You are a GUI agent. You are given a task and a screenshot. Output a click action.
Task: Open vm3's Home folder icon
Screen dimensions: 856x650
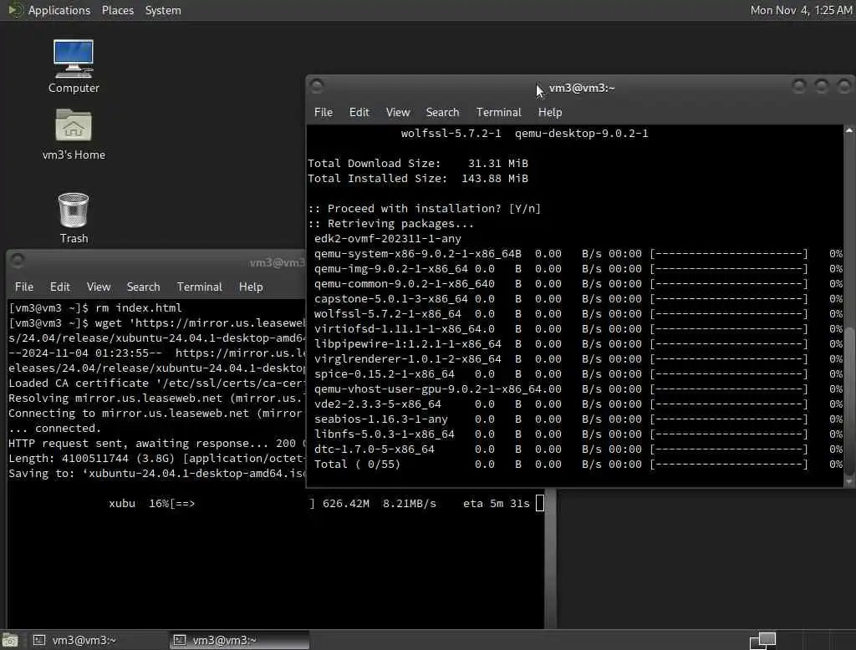pos(74,135)
